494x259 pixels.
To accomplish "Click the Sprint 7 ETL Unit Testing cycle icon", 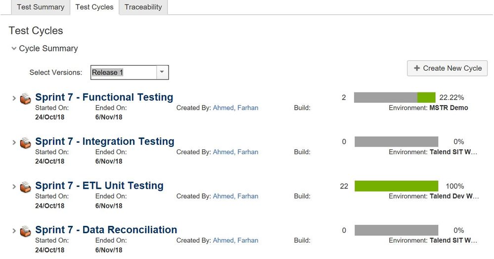I will [26, 187].
